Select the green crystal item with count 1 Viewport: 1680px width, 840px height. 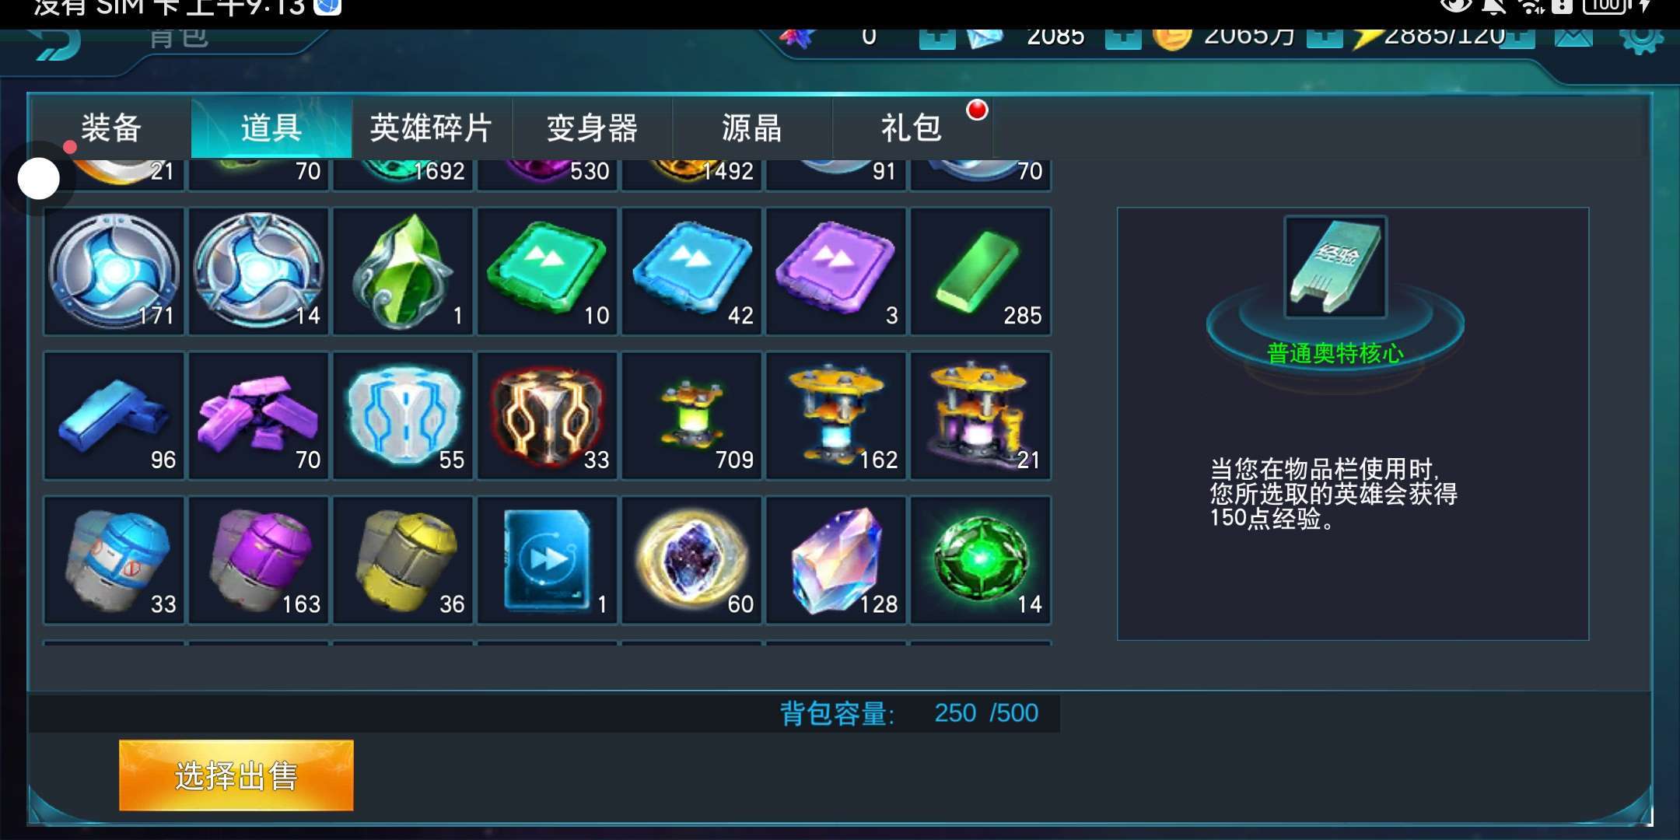403,271
